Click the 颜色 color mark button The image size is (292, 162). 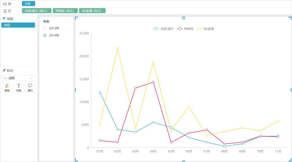point(7,88)
